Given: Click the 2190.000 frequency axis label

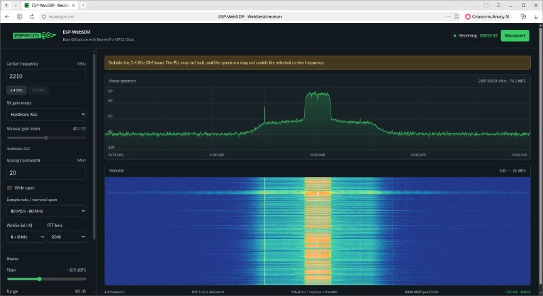Looking at the screenshot, I should (x=217, y=155).
